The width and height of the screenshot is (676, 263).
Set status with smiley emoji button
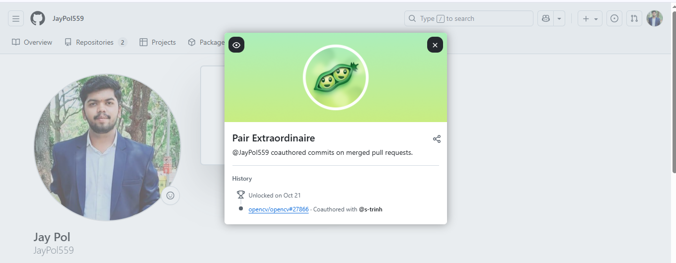click(x=170, y=196)
